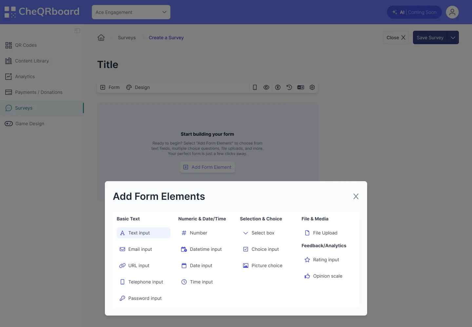Open version history icon

tap(289, 87)
